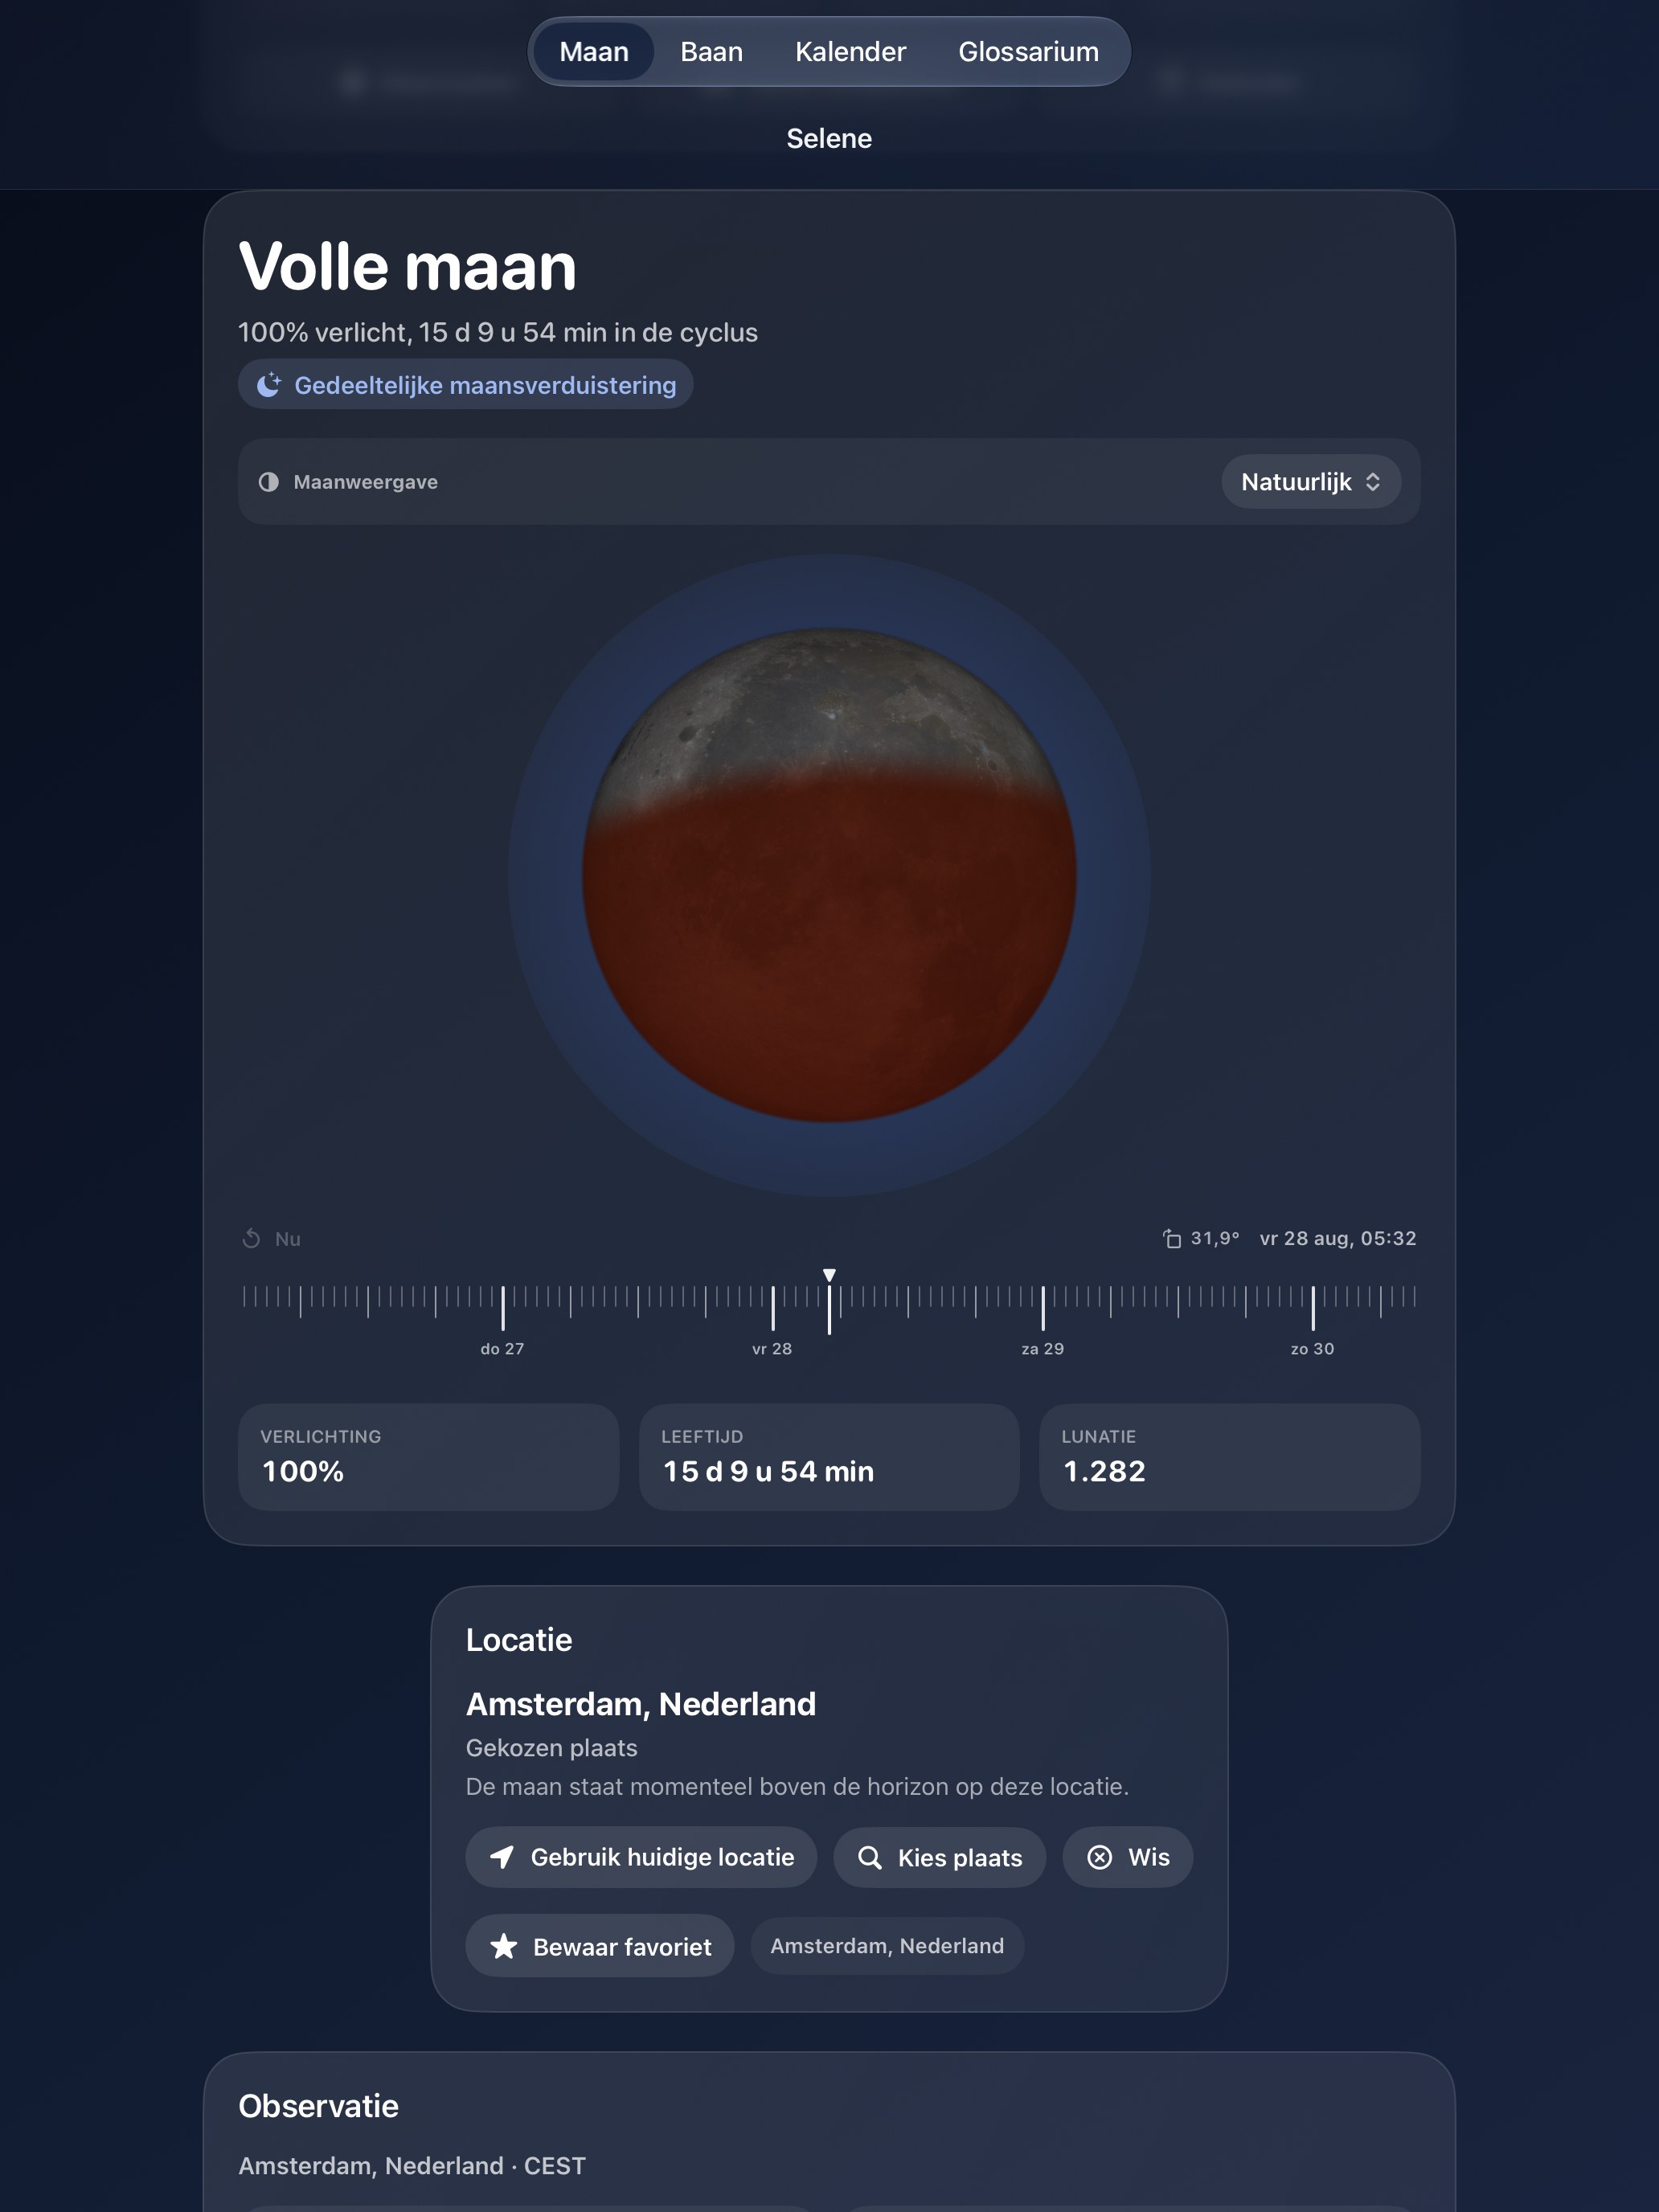This screenshot has width=1659, height=2212.
Task: Open the Glossarium tab
Action: (1028, 51)
